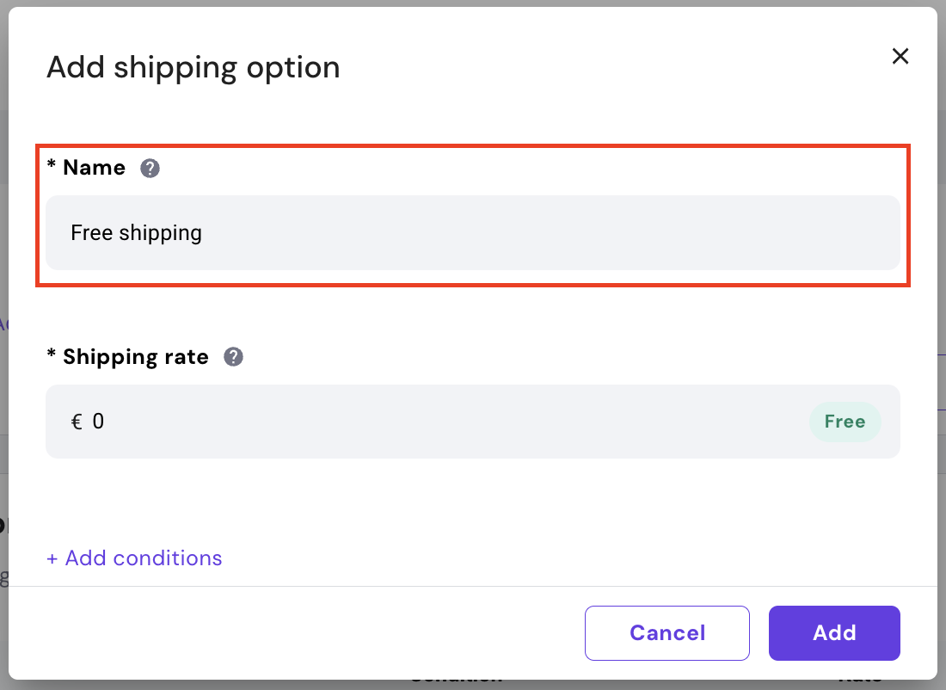Click the required asterisk next to Name
This screenshot has width=946, height=690.
pos(52,168)
